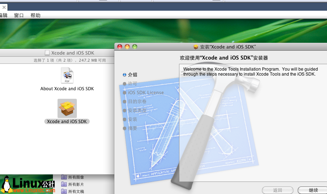The height and width of the screenshot is (194, 327).
Task: Click the 继续 button in installer
Action: (x=313, y=190)
